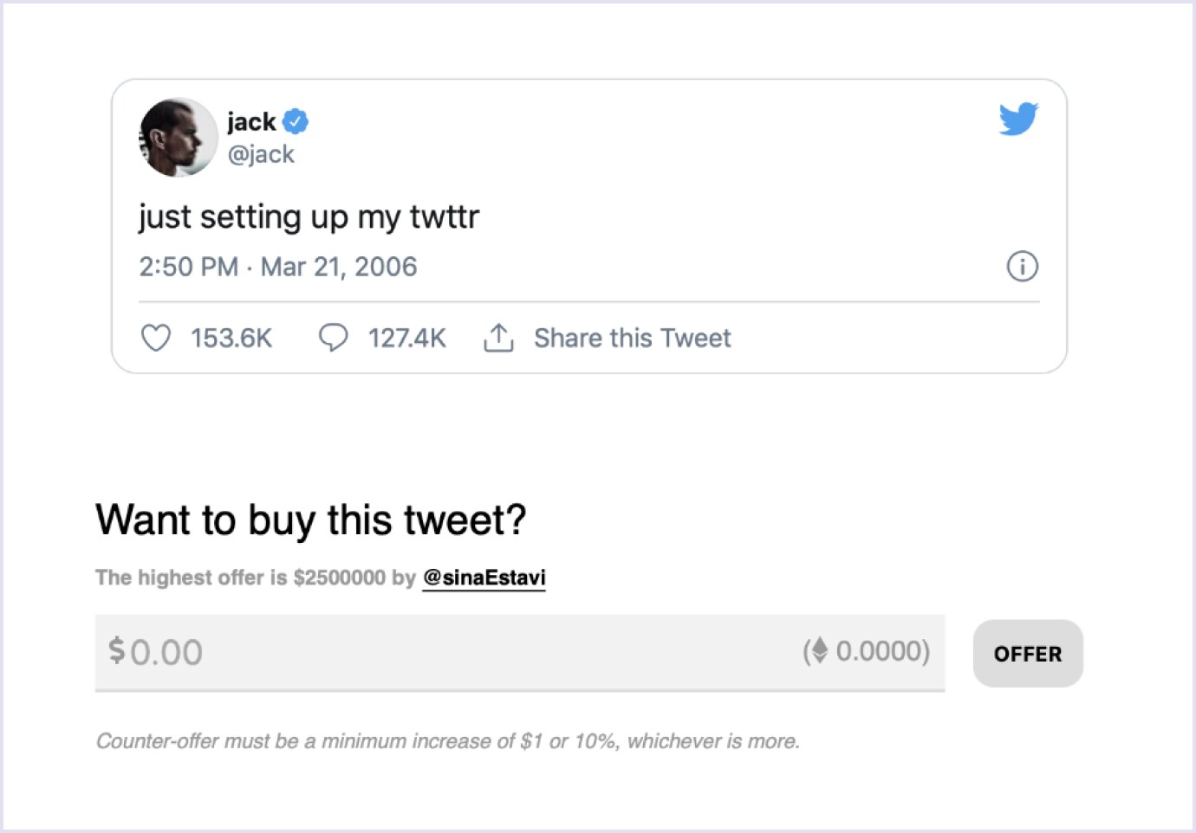Click the tweet text just setting up my twttr
Viewport: 1196px width, 833px height.
point(309,216)
